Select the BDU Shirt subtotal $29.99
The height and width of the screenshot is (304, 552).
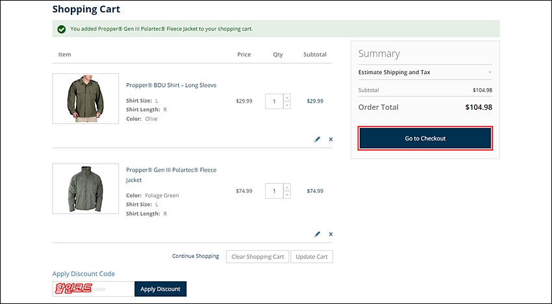(x=315, y=101)
